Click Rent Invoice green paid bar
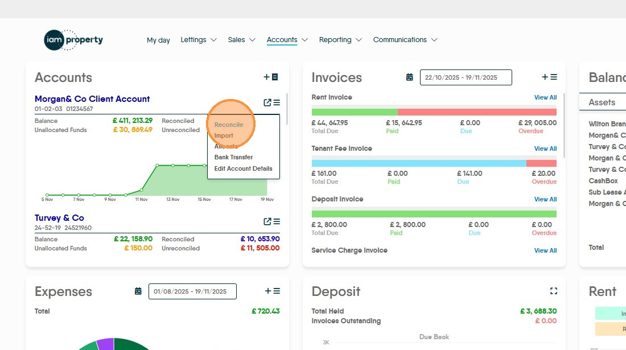This screenshot has width=626, height=350. (x=355, y=112)
